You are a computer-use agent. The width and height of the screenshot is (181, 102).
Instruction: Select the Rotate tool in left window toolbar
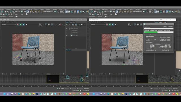pos(8,12)
